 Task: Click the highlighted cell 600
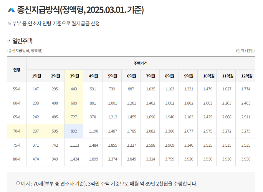pos(74,103)
